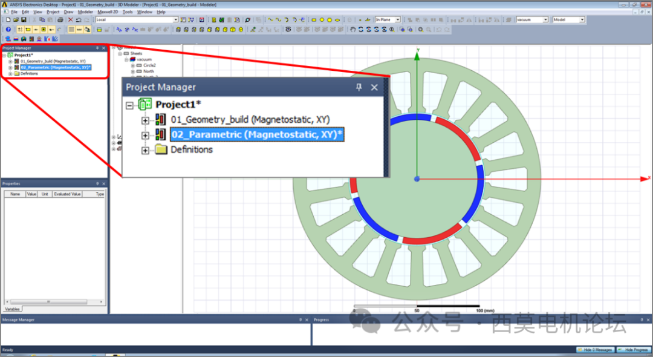This screenshot has width=653, height=357.
Task: Expand the 01_Geometry_build tree node
Action: (x=10, y=61)
